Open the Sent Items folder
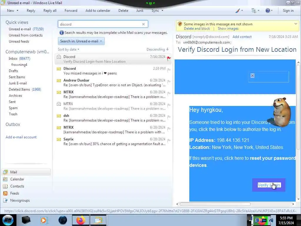The width and height of the screenshot is (301, 226). click(17, 77)
